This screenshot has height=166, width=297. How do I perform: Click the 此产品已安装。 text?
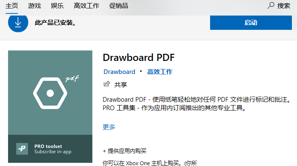55,23
